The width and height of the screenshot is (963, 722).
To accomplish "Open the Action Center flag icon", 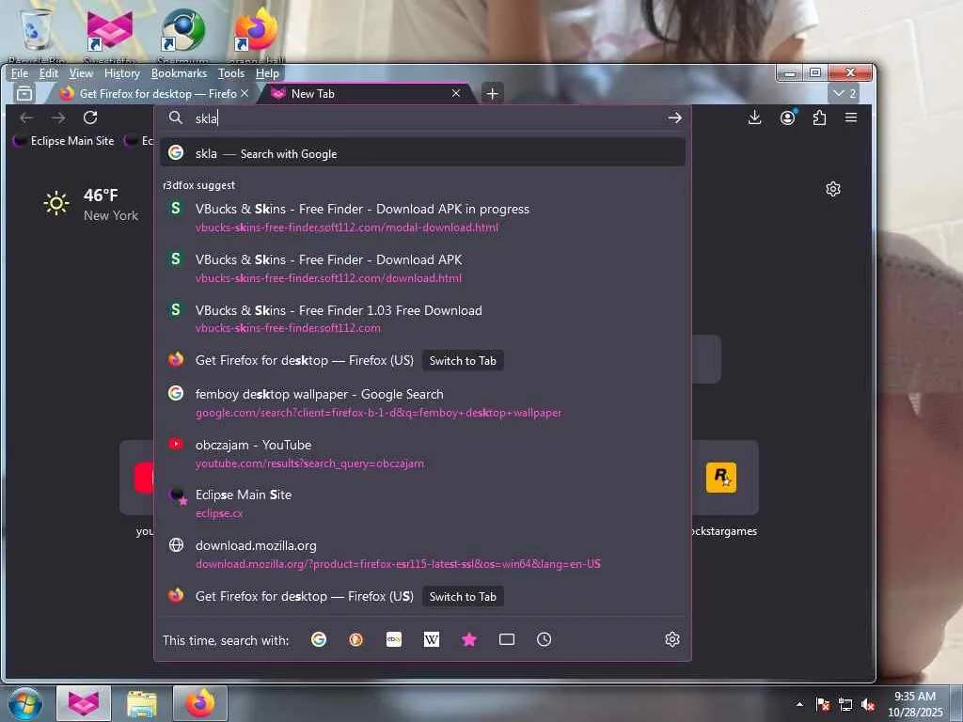I will (x=823, y=705).
